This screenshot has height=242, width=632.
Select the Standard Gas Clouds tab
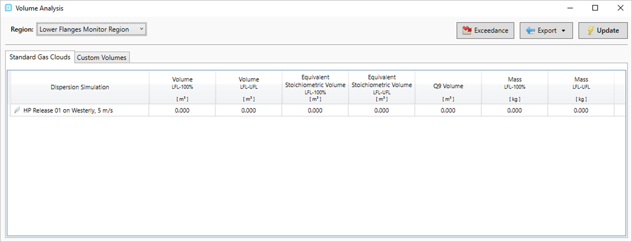tap(40, 57)
